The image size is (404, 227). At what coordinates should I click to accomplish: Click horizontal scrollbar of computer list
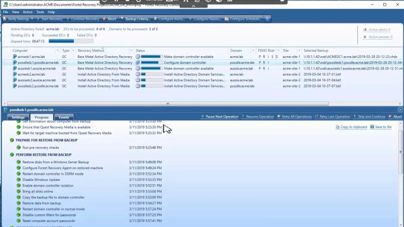[x=168, y=103]
